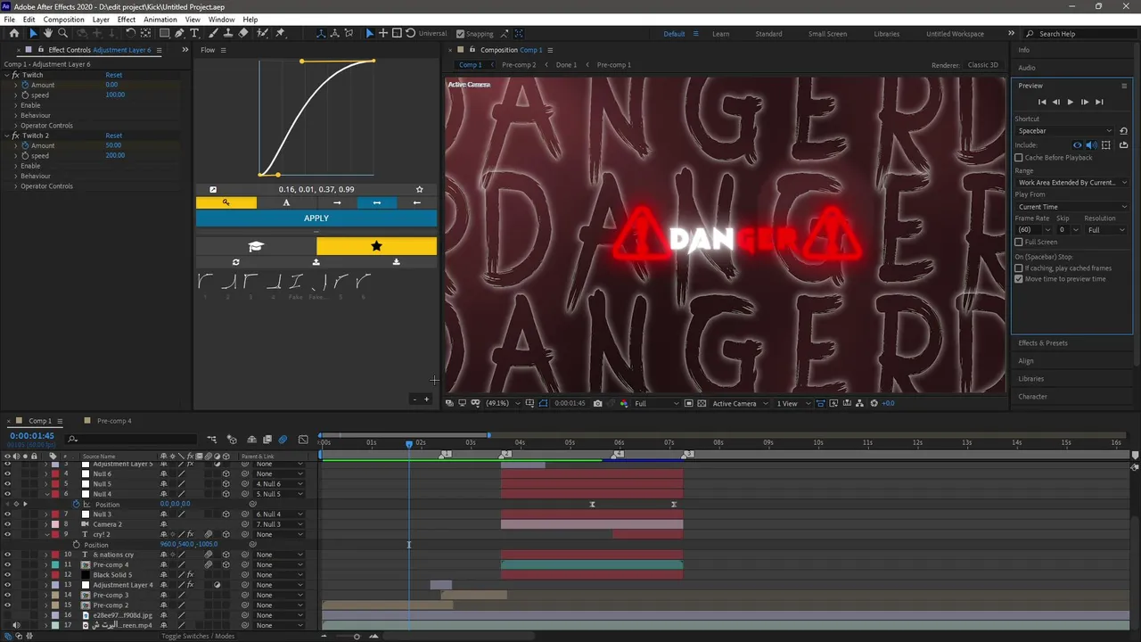Select the Rectangle shape tool
Viewport: 1141px width, 642px height.
click(164, 33)
